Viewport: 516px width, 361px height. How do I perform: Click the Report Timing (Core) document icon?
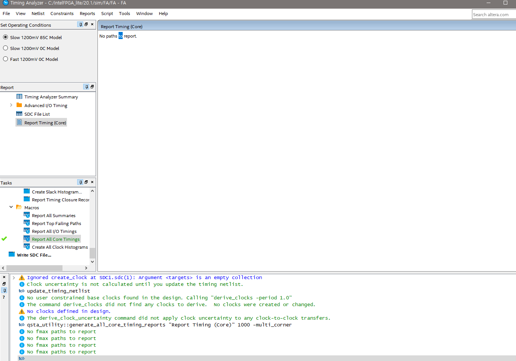click(x=19, y=122)
